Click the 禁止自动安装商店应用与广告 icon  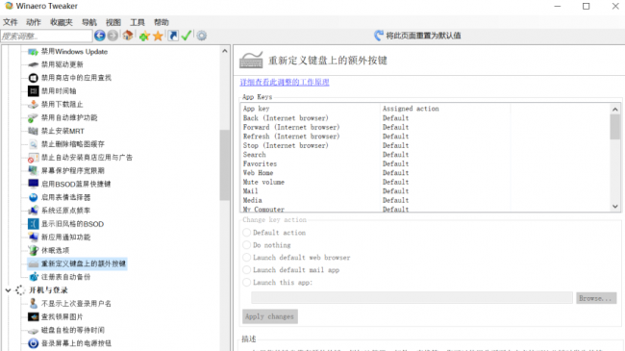(x=33, y=158)
